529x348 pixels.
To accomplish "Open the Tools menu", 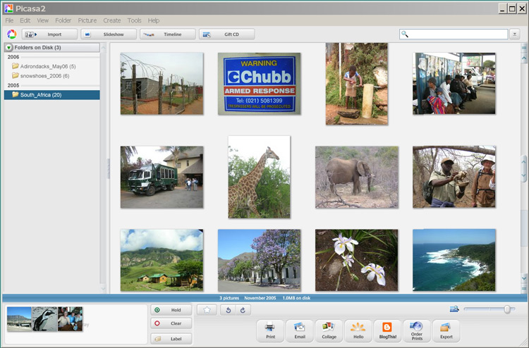I will tap(134, 20).
